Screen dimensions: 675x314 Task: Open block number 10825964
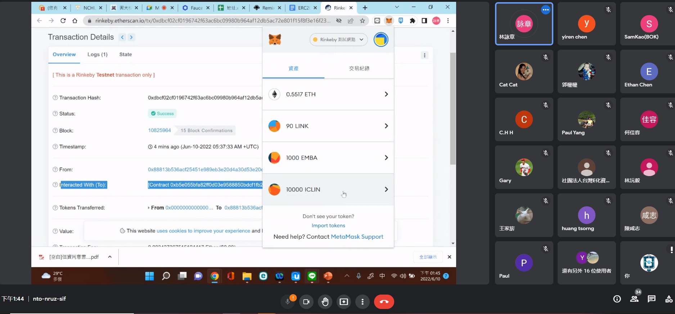click(x=159, y=130)
